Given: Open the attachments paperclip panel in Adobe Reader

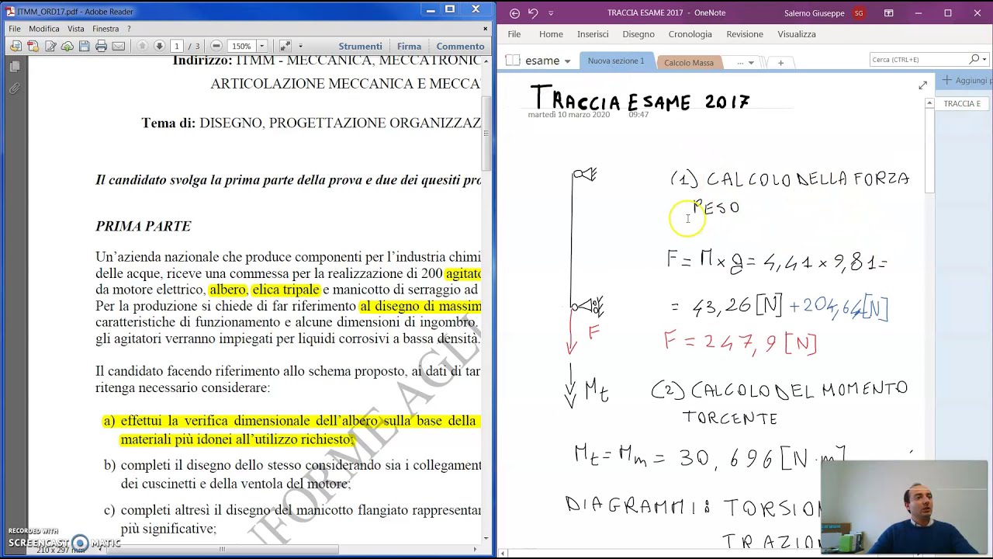Looking at the screenshot, I should pyautogui.click(x=15, y=89).
